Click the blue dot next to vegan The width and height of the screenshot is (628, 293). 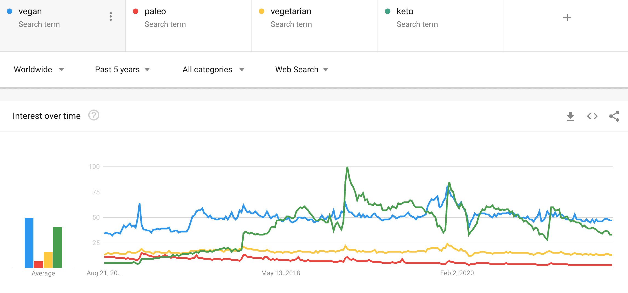(9, 11)
